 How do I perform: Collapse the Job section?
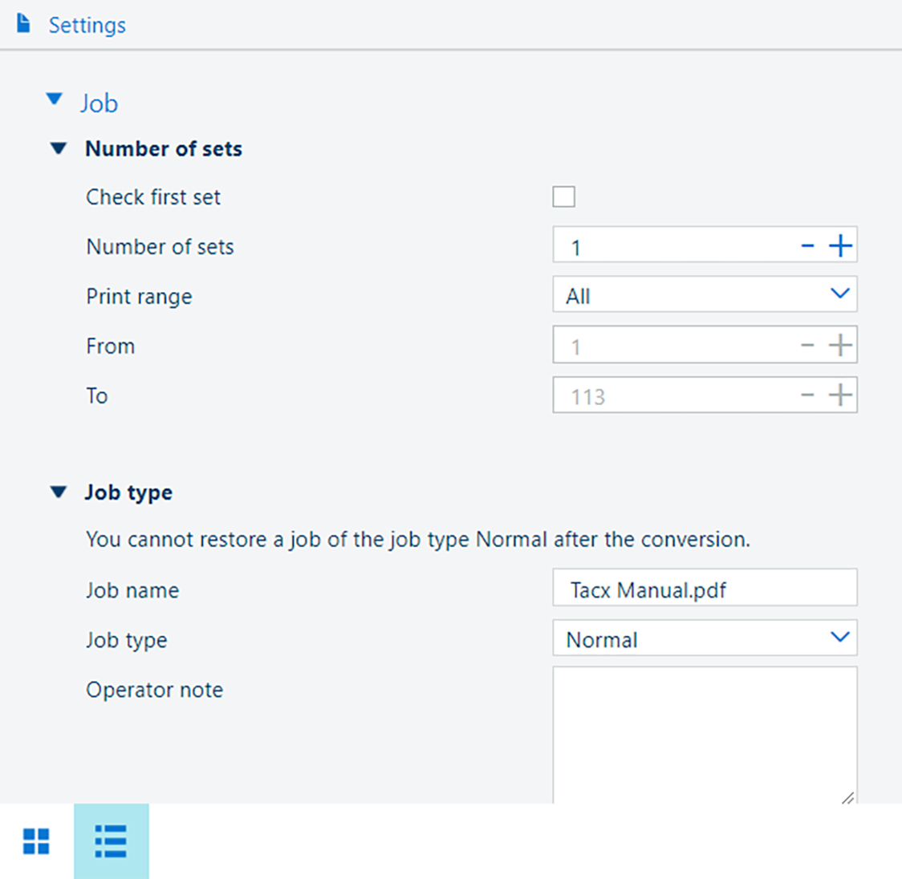pyautogui.click(x=55, y=99)
